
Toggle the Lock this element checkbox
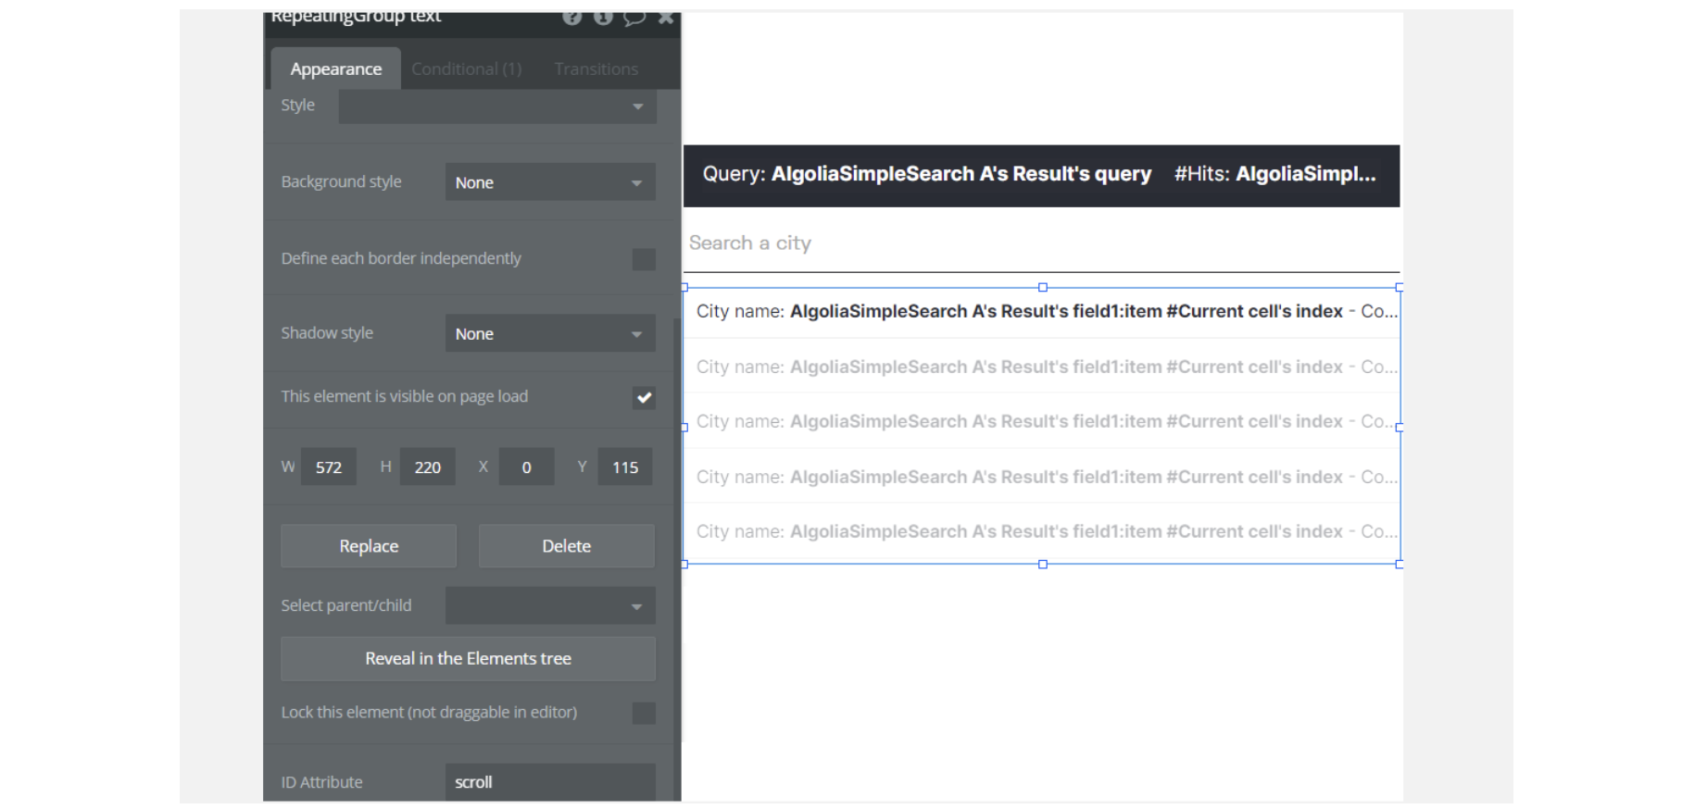pyautogui.click(x=644, y=713)
